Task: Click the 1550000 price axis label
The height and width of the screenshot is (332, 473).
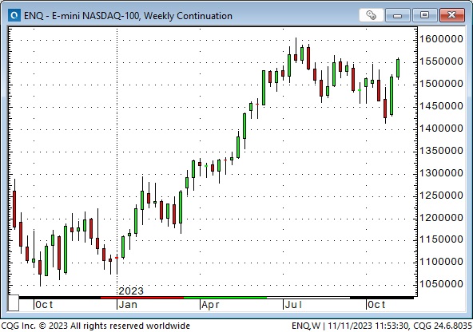Action: coord(441,61)
